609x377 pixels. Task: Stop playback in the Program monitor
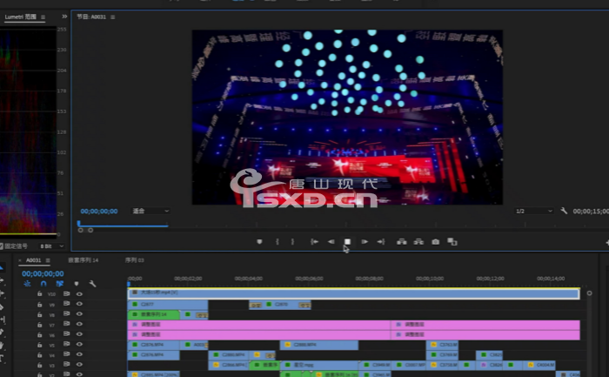click(x=347, y=242)
